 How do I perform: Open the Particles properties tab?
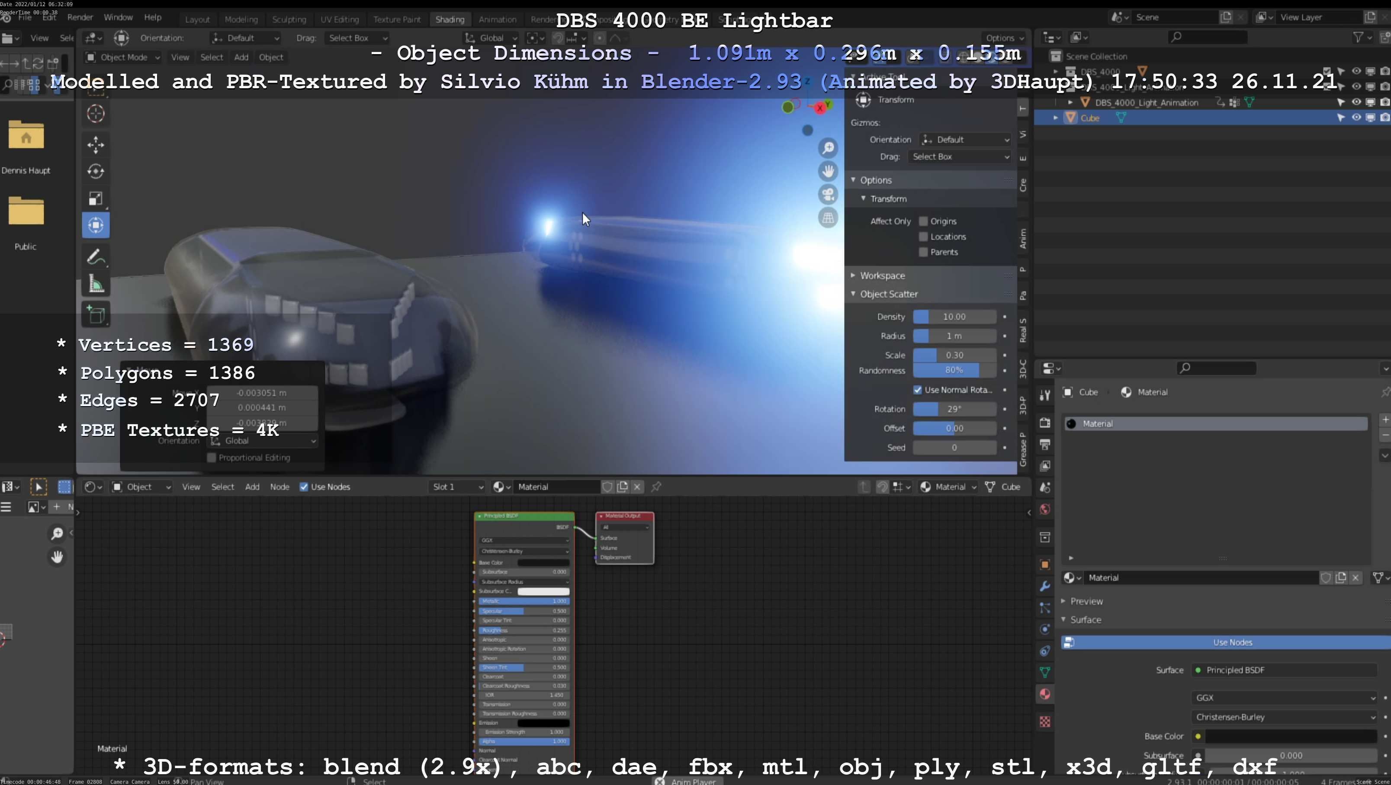coord(1045,608)
